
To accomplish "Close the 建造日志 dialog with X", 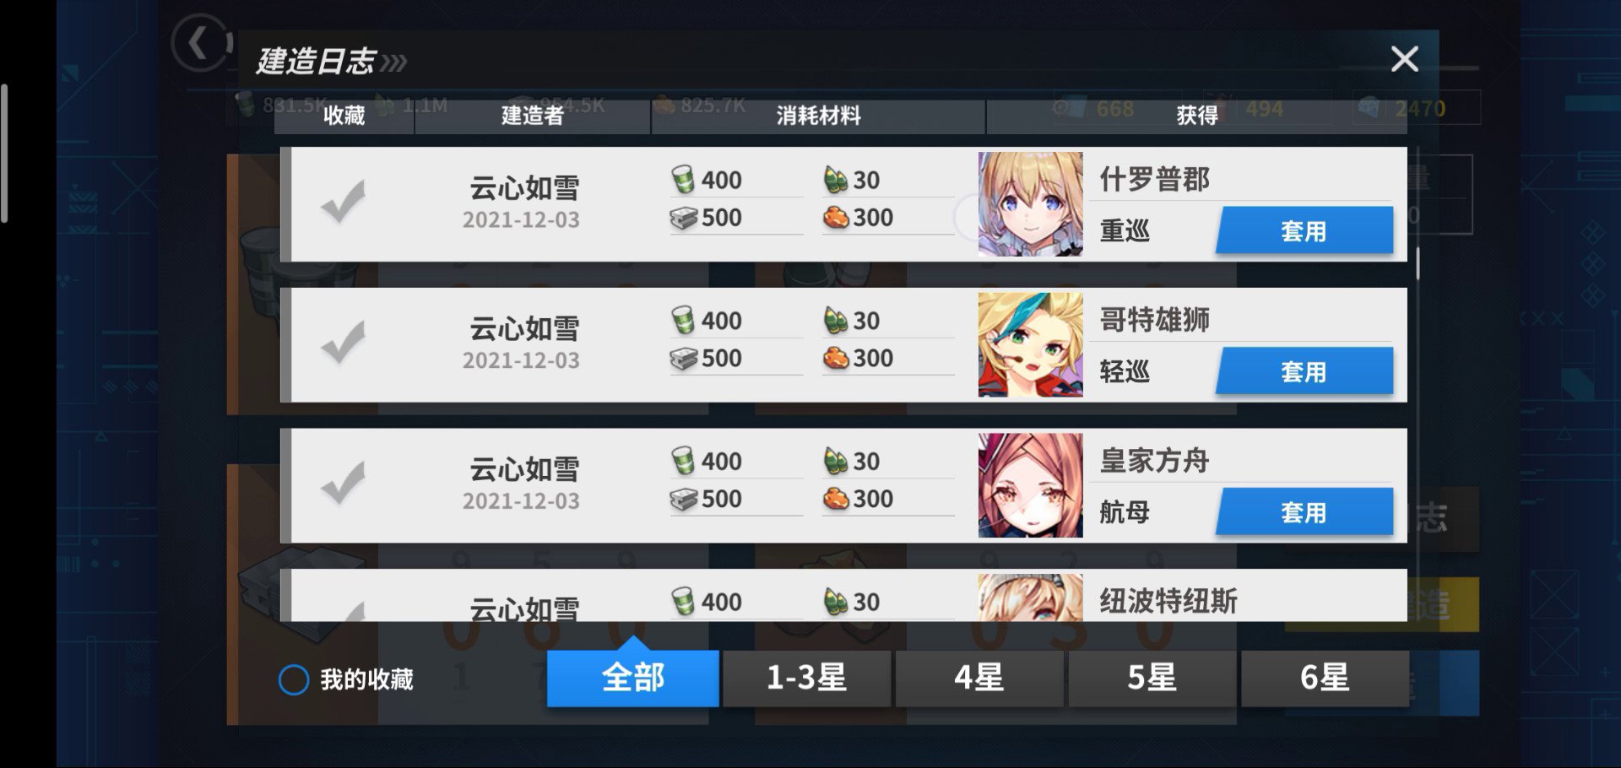I will click(1405, 59).
